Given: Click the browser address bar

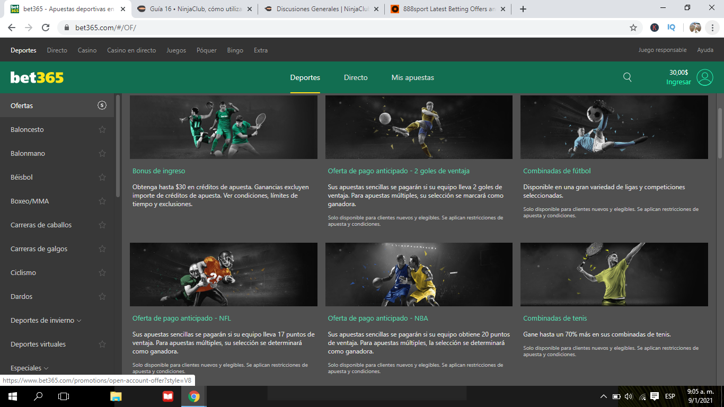Looking at the screenshot, I should coord(350,28).
